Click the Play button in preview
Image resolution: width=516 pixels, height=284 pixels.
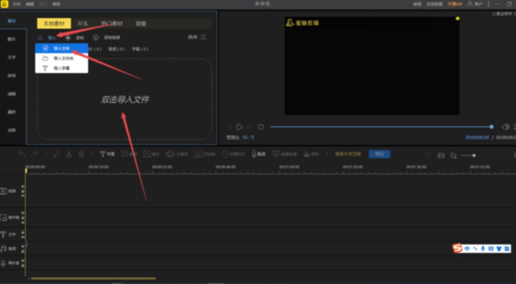click(239, 127)
